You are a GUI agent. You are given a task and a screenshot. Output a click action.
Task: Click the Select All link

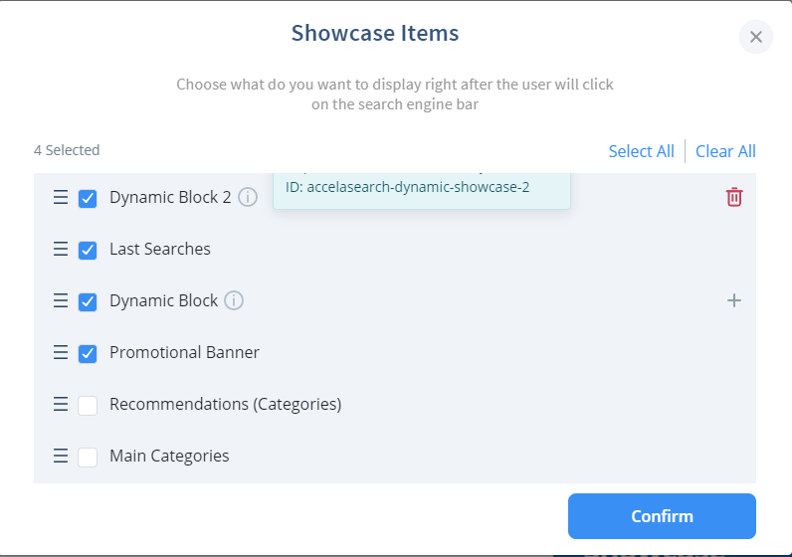click(x=641, y=151)
